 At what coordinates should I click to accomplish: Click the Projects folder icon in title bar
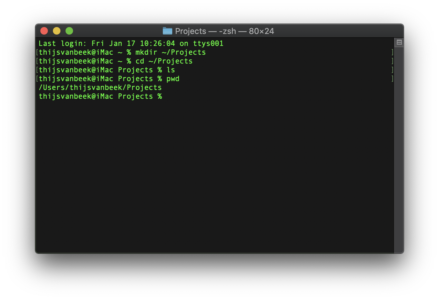[167, 31]
